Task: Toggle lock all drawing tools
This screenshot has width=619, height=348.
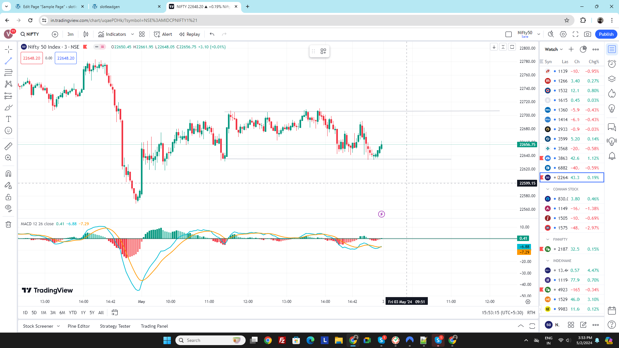Action: point(8,197)
